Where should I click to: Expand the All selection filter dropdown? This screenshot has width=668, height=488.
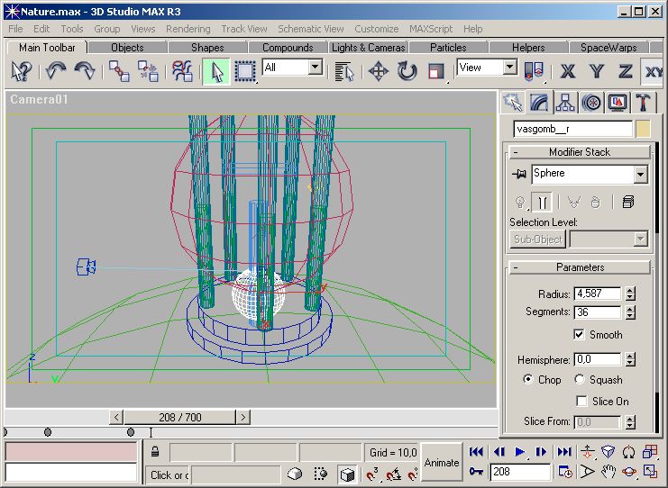tap(315, 68)
